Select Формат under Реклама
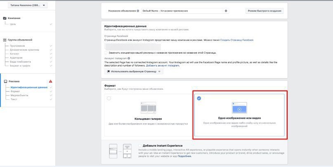This screenshot has width=333, height=167. (x=15, y=91)
